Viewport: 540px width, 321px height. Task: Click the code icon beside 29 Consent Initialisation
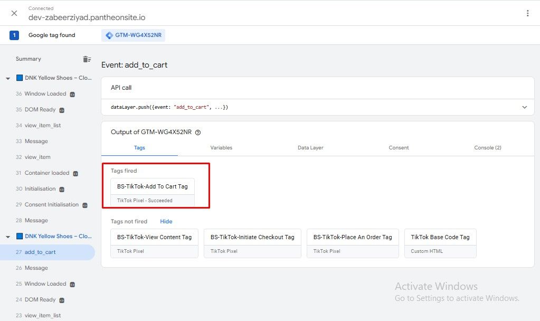point(84,205)
